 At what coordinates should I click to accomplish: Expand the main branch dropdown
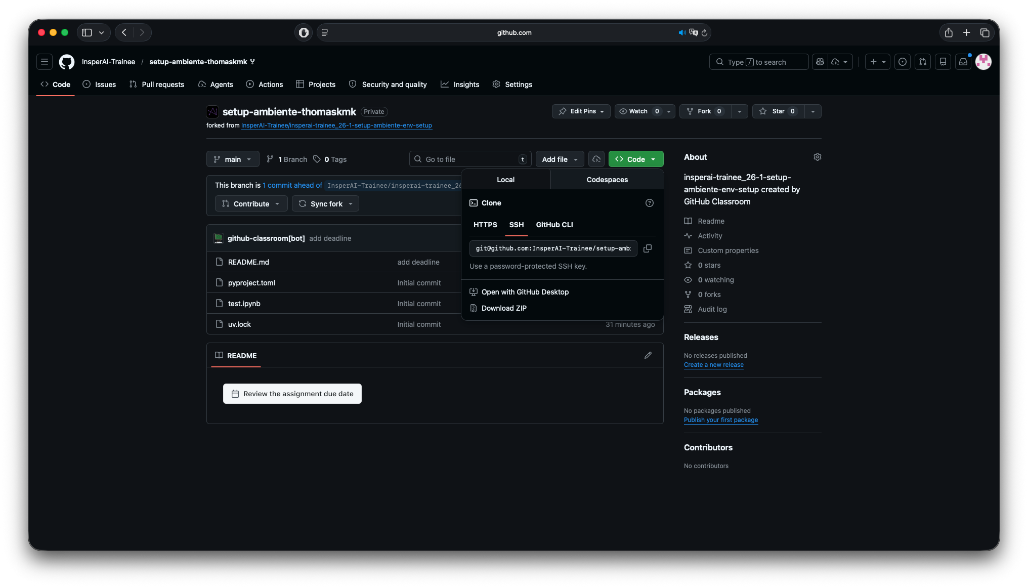click(x=233, y=159)
